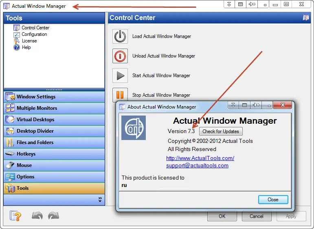This screenshot has width=314, height=229.
Task: Click the Load Actual Window Manager power icon
Action: 120,36
